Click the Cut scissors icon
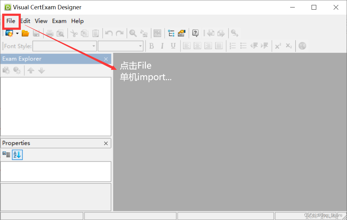The image size is (347, 220). click(x=74, y=34)
